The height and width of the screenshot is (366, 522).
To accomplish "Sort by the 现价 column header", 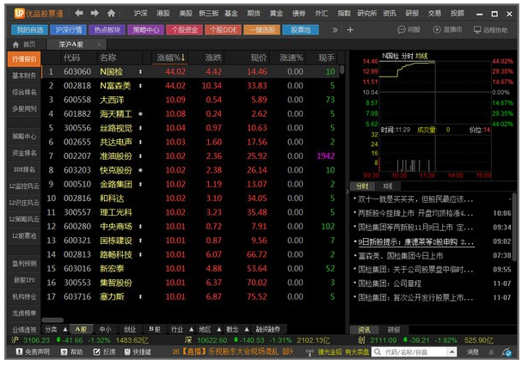I will tap(259, 58).
